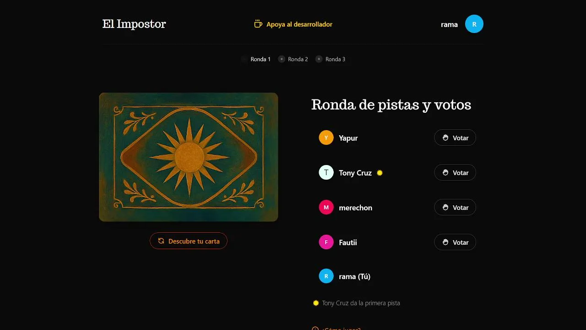Click the El Impostor logo title
586x330 pixels.
point(134,24)
